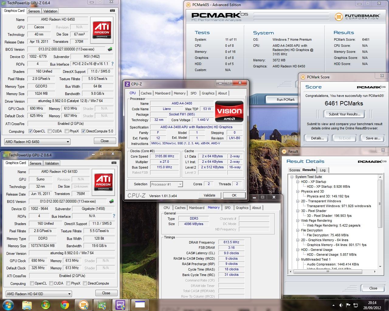The height and width of the screenshot is (311, 389).
Task: Toggle PhysX checkbox for HD 6450
Action: click(x=67, y=131)
